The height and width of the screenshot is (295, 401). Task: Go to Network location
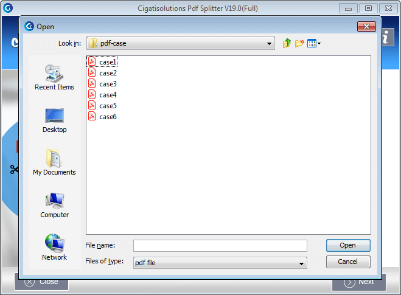pos(55,247)
